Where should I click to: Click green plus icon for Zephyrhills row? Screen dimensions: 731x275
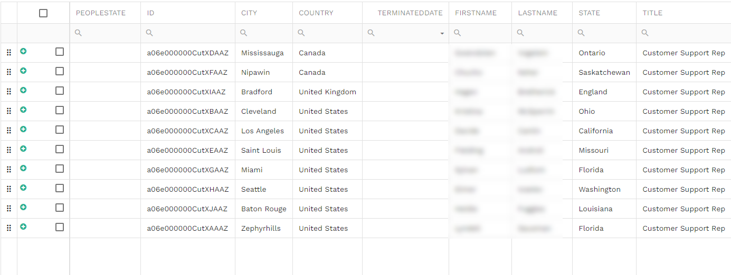coord(23,227)
